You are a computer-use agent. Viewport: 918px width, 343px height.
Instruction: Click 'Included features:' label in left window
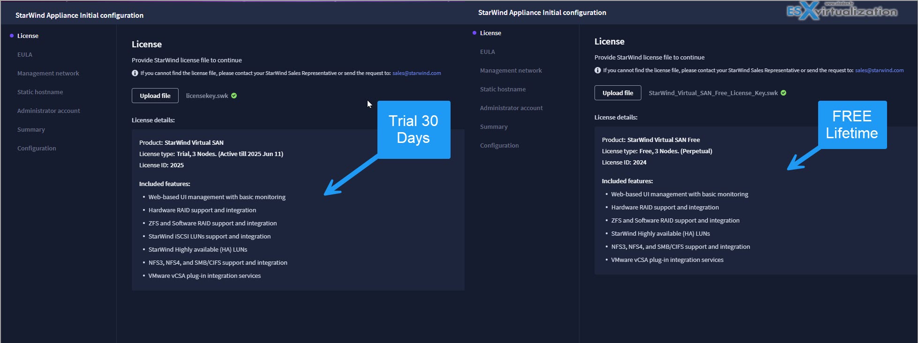click(x=165, y=184)
